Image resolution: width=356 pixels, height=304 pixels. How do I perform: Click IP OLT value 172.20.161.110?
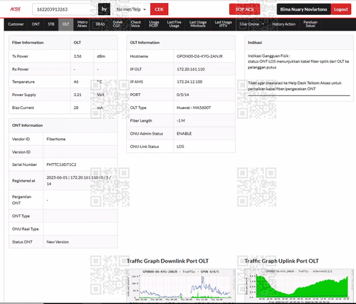[191, 69]
